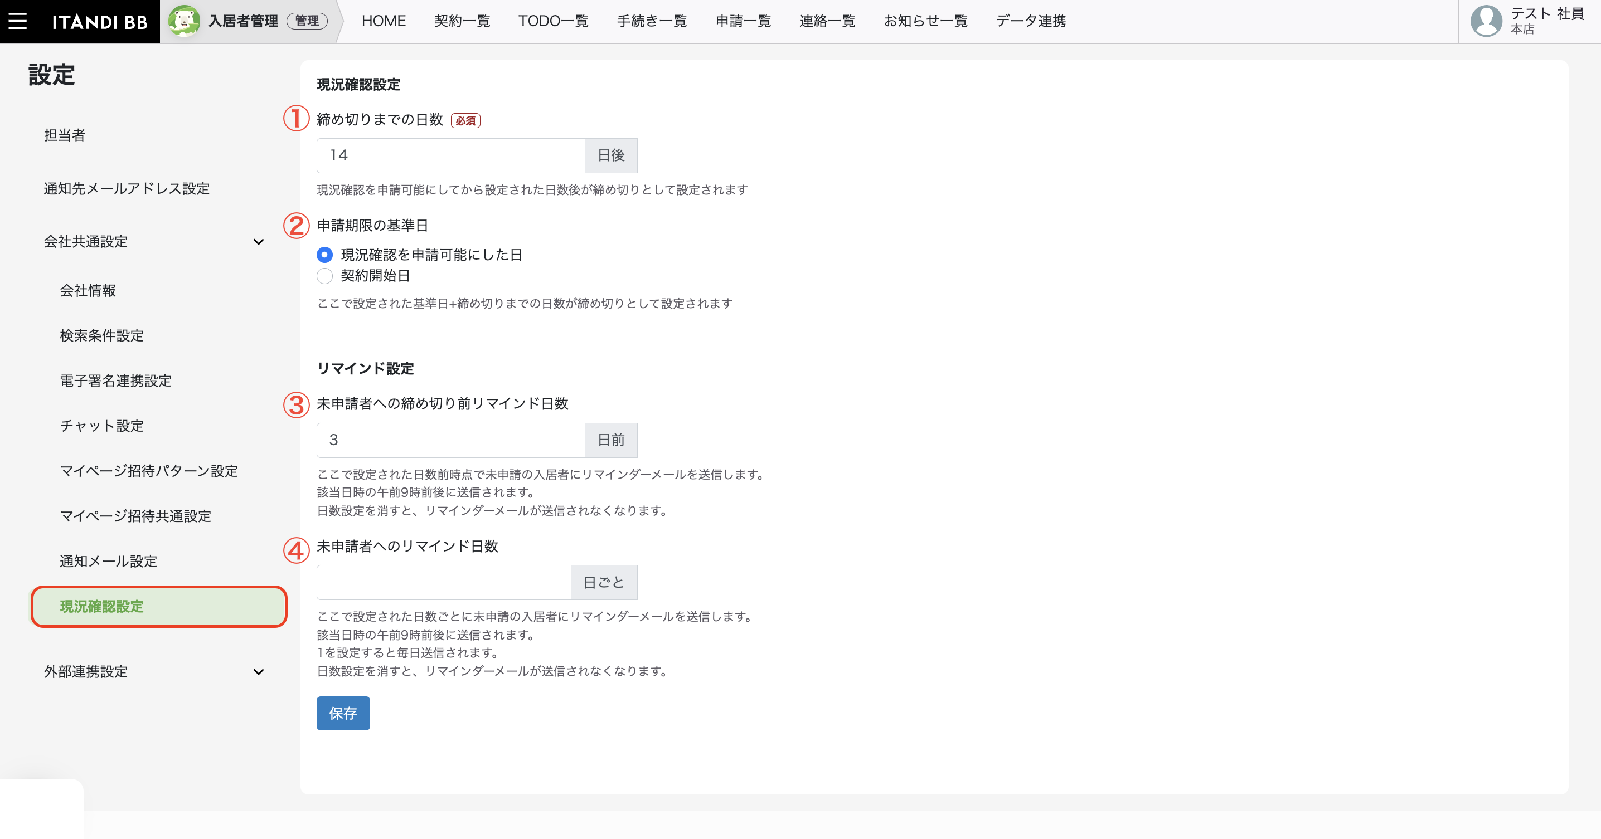Click the 申請期限の基準日 label
The height and width of the screenshot is (839, 1601).
point(372,226)
